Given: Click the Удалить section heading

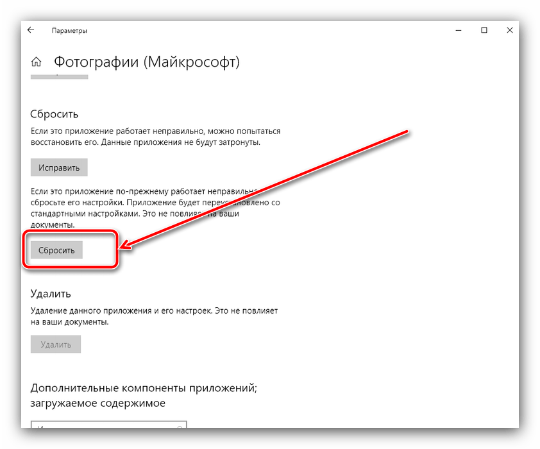Looking at the screenshot, I should pyautogui.click(x=51, y=294).
